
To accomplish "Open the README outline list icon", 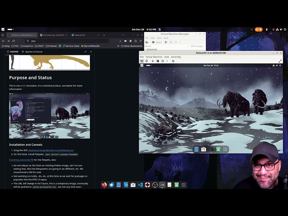I will tap(91, 52).
